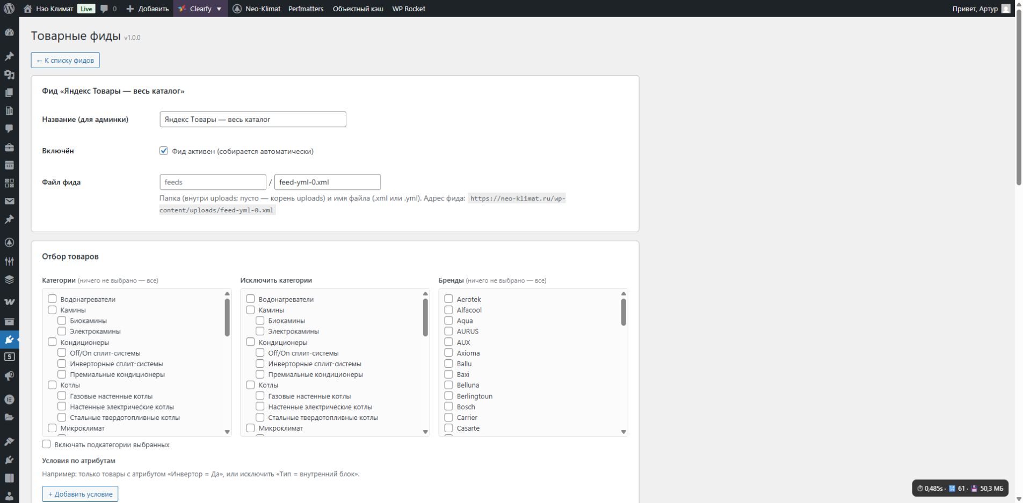Open the envelope mail icon in sidebar
The height and width of the screenshot is (503, 1023).
[x=9, y=202]
